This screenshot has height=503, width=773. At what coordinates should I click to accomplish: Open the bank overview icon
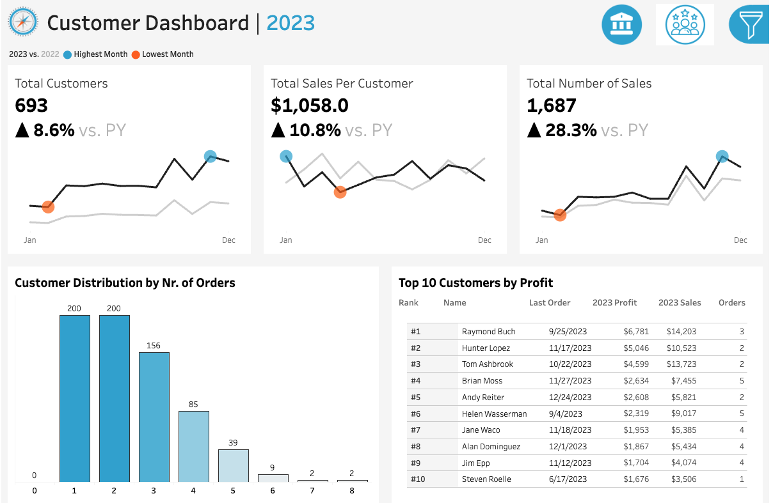pyautogui.click(x=621, y=24)
